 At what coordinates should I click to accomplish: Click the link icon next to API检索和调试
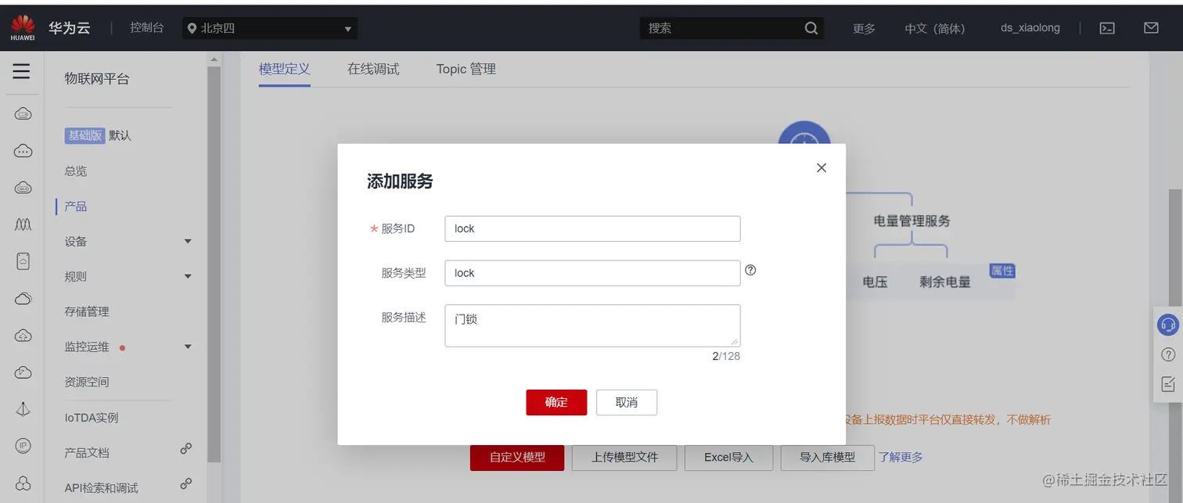pyautogui.click(x=186, y=484)
